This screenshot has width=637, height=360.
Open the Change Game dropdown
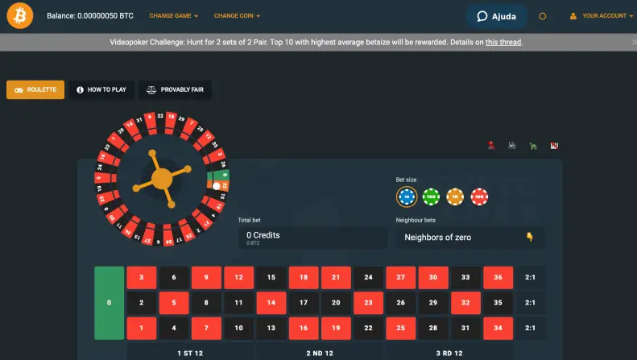[173, 16]
